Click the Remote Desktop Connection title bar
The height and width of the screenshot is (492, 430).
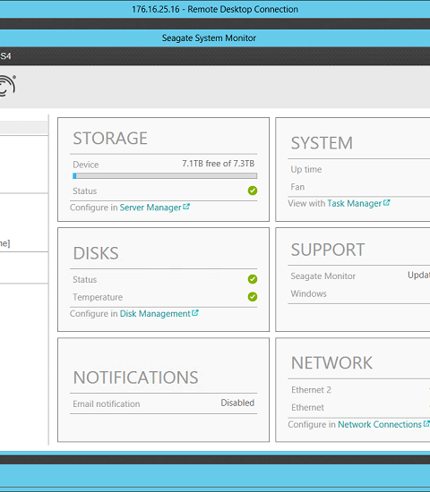coord(215,9)
